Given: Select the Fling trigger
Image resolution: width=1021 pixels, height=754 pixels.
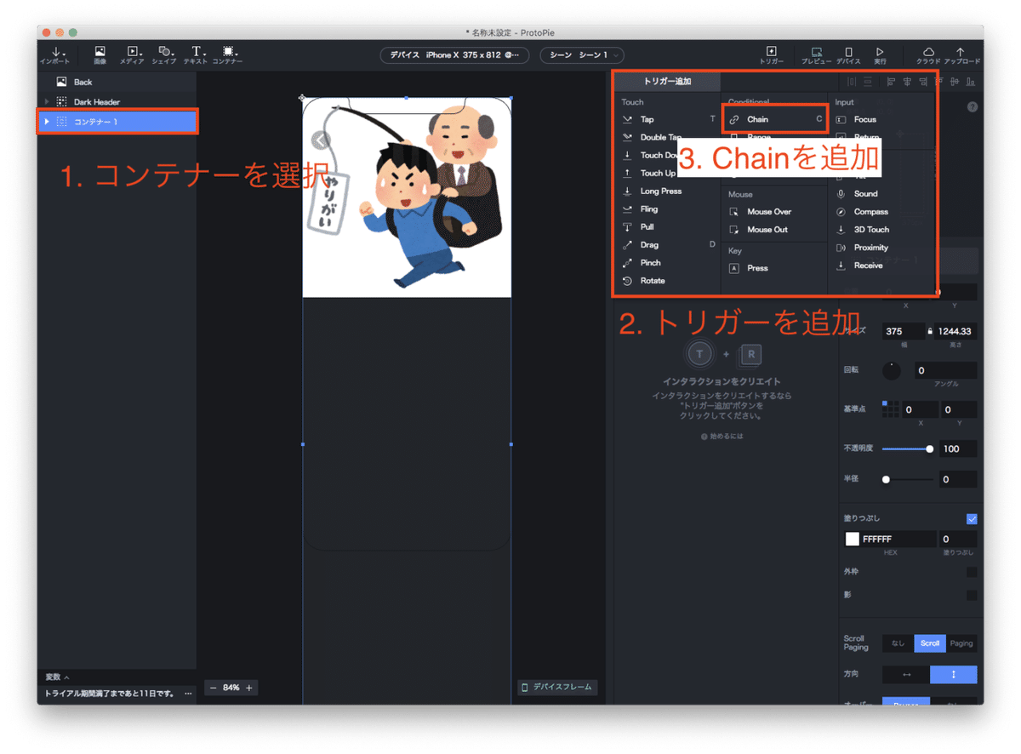Looking at the screenshot, I should coord(649,208).
